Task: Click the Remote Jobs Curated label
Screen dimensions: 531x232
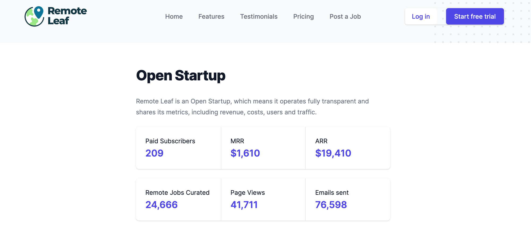Action: (177, 192)
